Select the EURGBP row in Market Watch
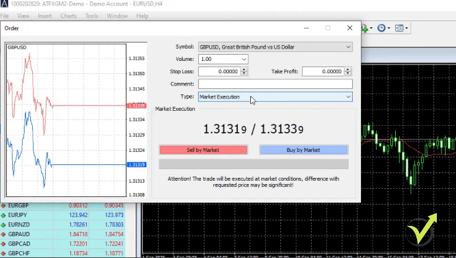This screenshot has height=258, width=456. 62,206
